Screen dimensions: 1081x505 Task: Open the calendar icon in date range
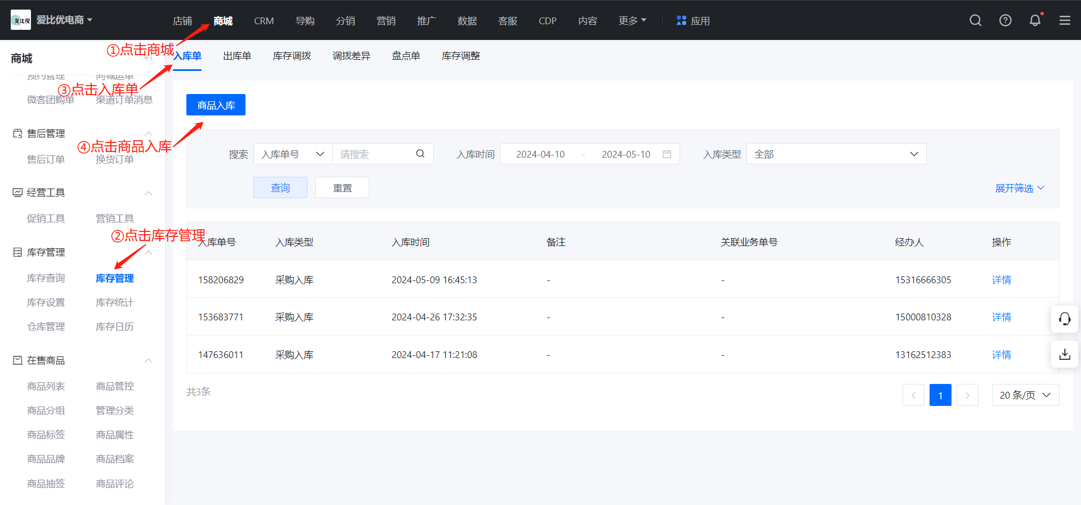pos(667,154)
